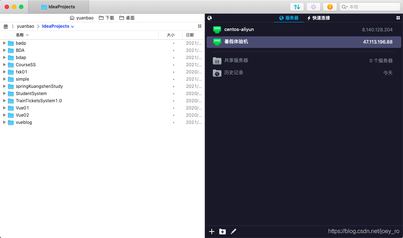Select the CourseSS folder name
The width and height of the screenshot is (403, 238).
(x=26, y=64)
